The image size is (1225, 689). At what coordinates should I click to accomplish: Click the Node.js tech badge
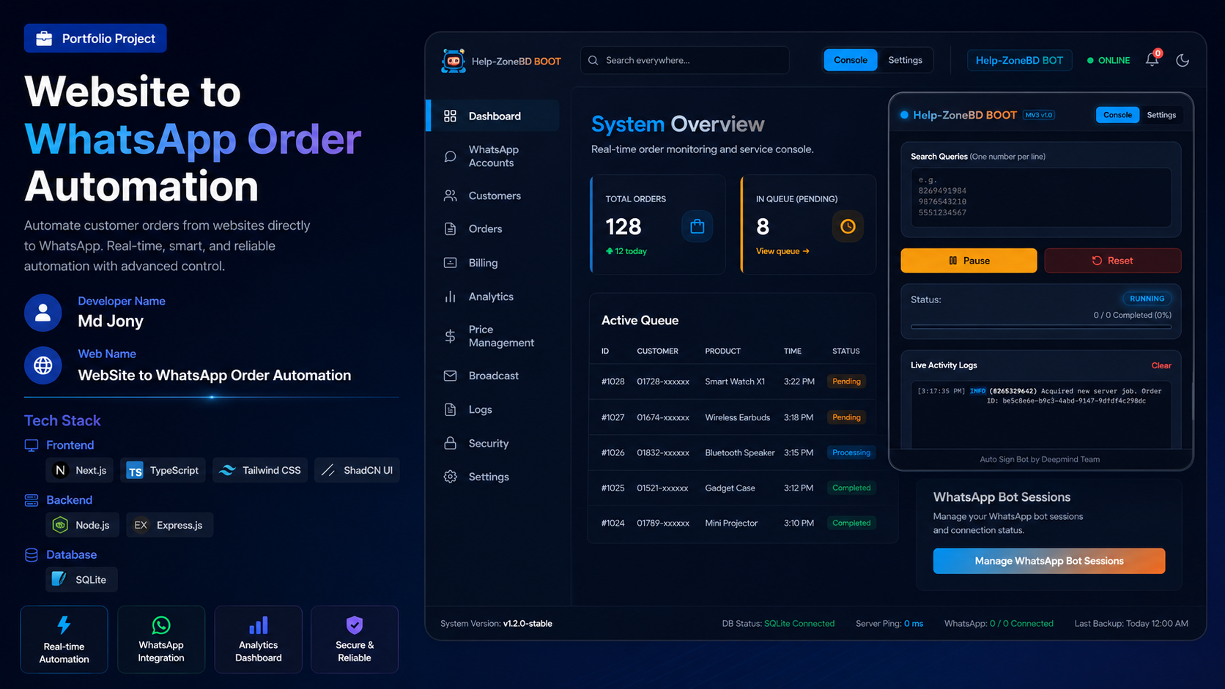pos(83,525)
